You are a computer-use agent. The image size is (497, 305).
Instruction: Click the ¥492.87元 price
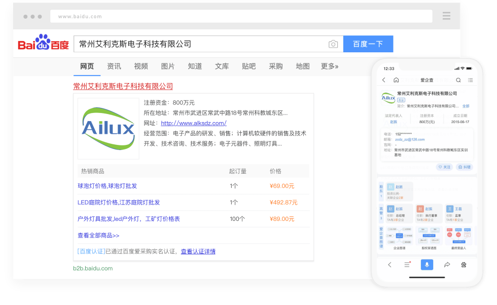(283, 202)
